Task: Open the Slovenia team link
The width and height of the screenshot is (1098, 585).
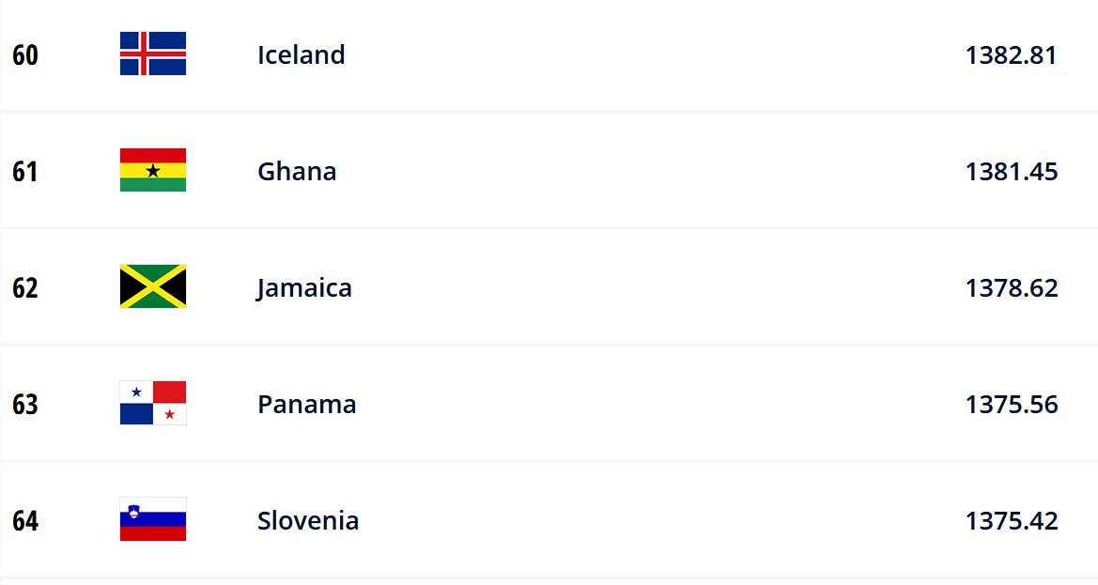Action: click(308, 520)
